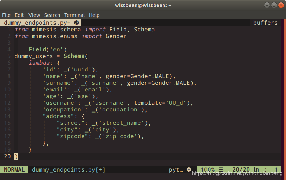Click dummy_endpoints.py[+] filename in status line
286x180 pixels.
(69, 169)
